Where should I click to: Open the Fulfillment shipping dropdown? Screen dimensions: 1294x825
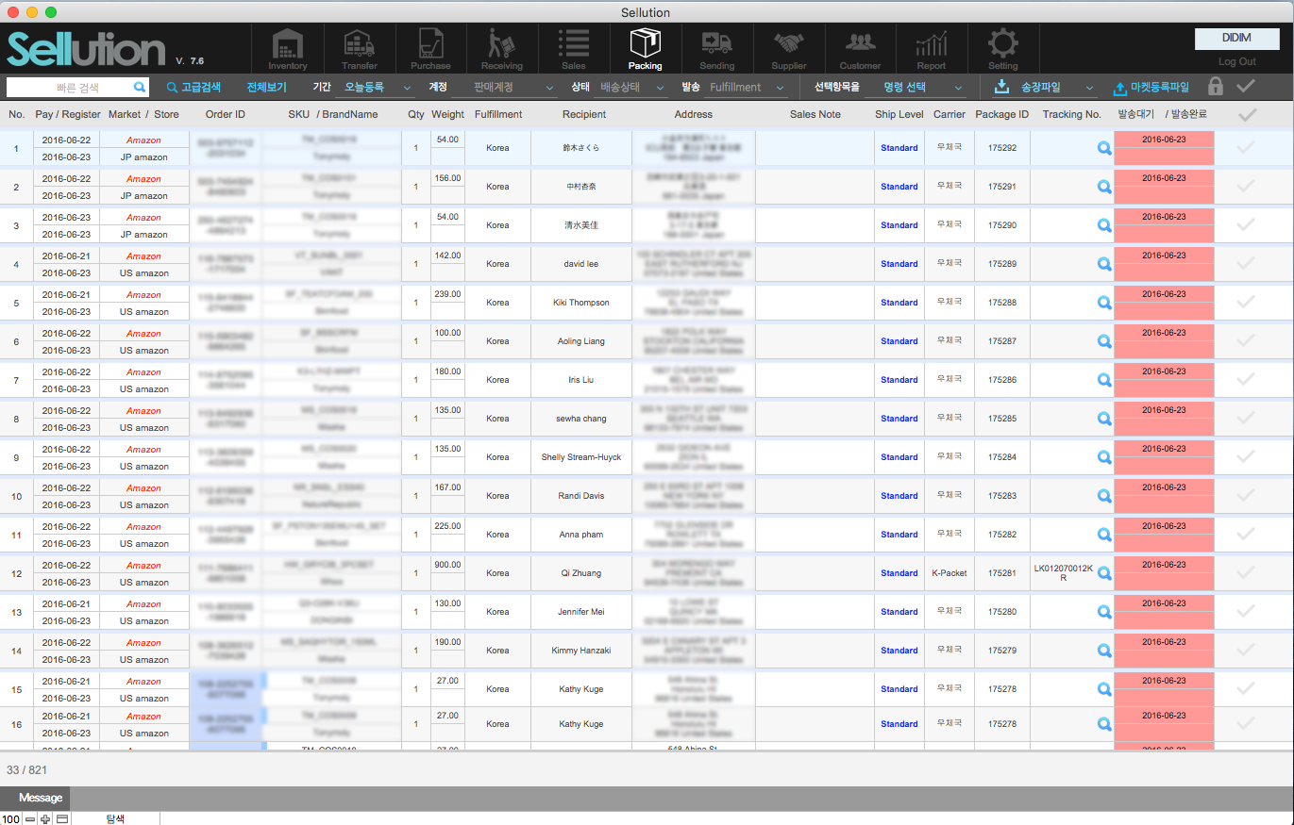(x=747, y=88)
